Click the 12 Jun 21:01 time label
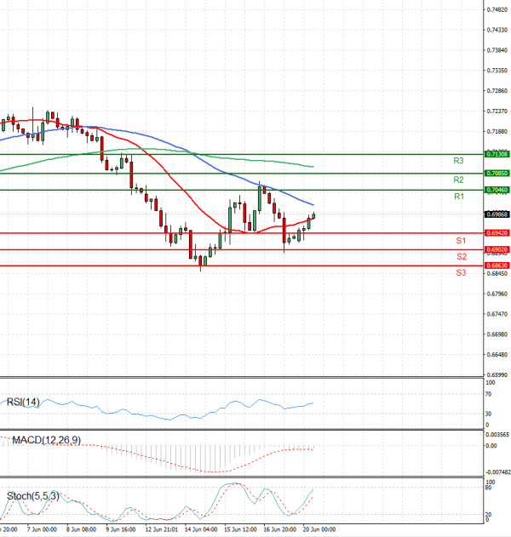The width and height of the screenshot is (511, 537). tap(162, 529)
